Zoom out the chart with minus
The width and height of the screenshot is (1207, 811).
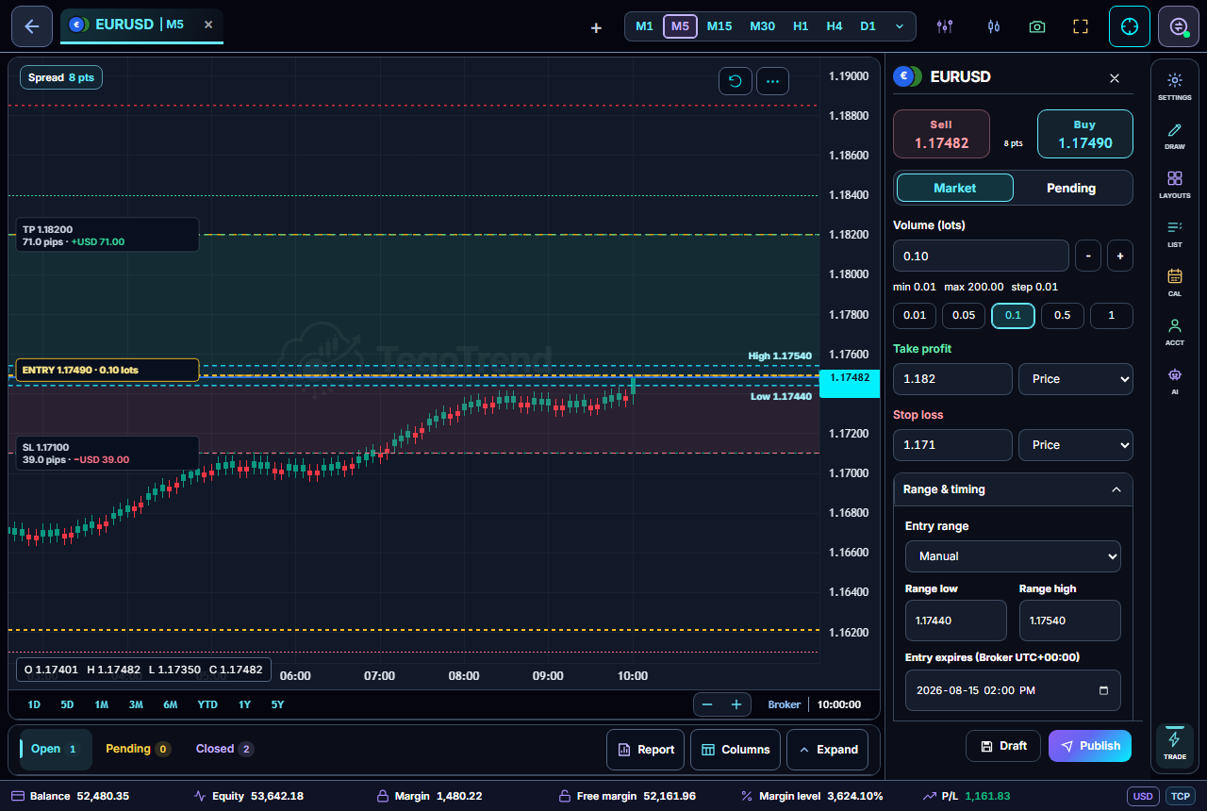click(x=707, y=704)
